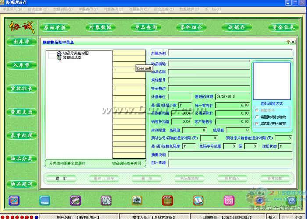Click the blue pencil icon in bottom toolbar

[x=14, y=201]
